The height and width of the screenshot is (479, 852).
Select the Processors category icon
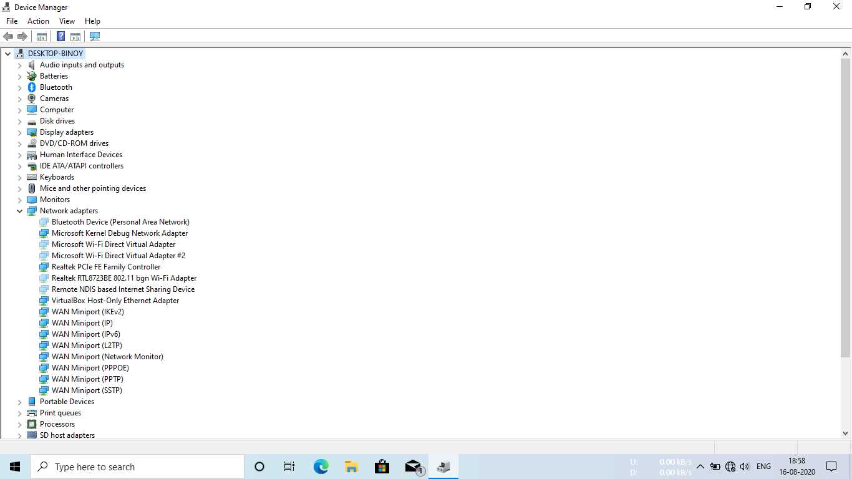pyautogui.click(x=32, y=424)
